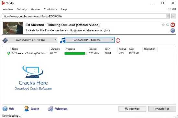Open My video files
The image size is (178, 118).
tap(132, 109)
